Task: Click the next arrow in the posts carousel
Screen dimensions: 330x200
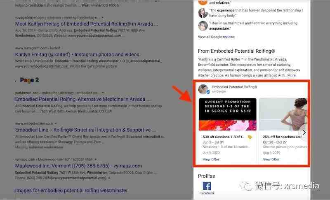Action: pos(304,133)
